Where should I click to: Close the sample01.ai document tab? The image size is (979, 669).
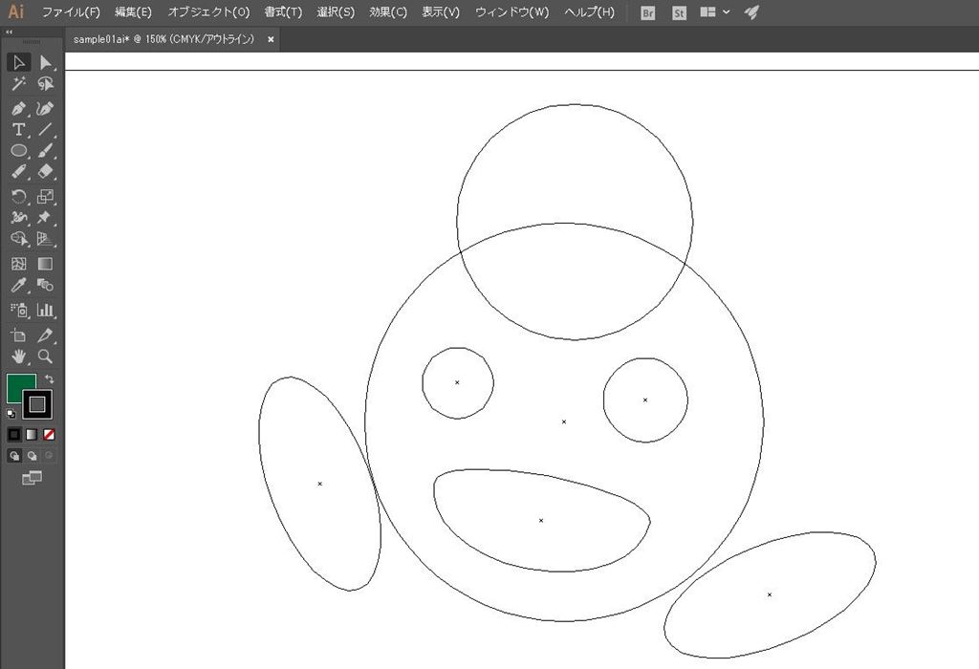tap(271, 39)
